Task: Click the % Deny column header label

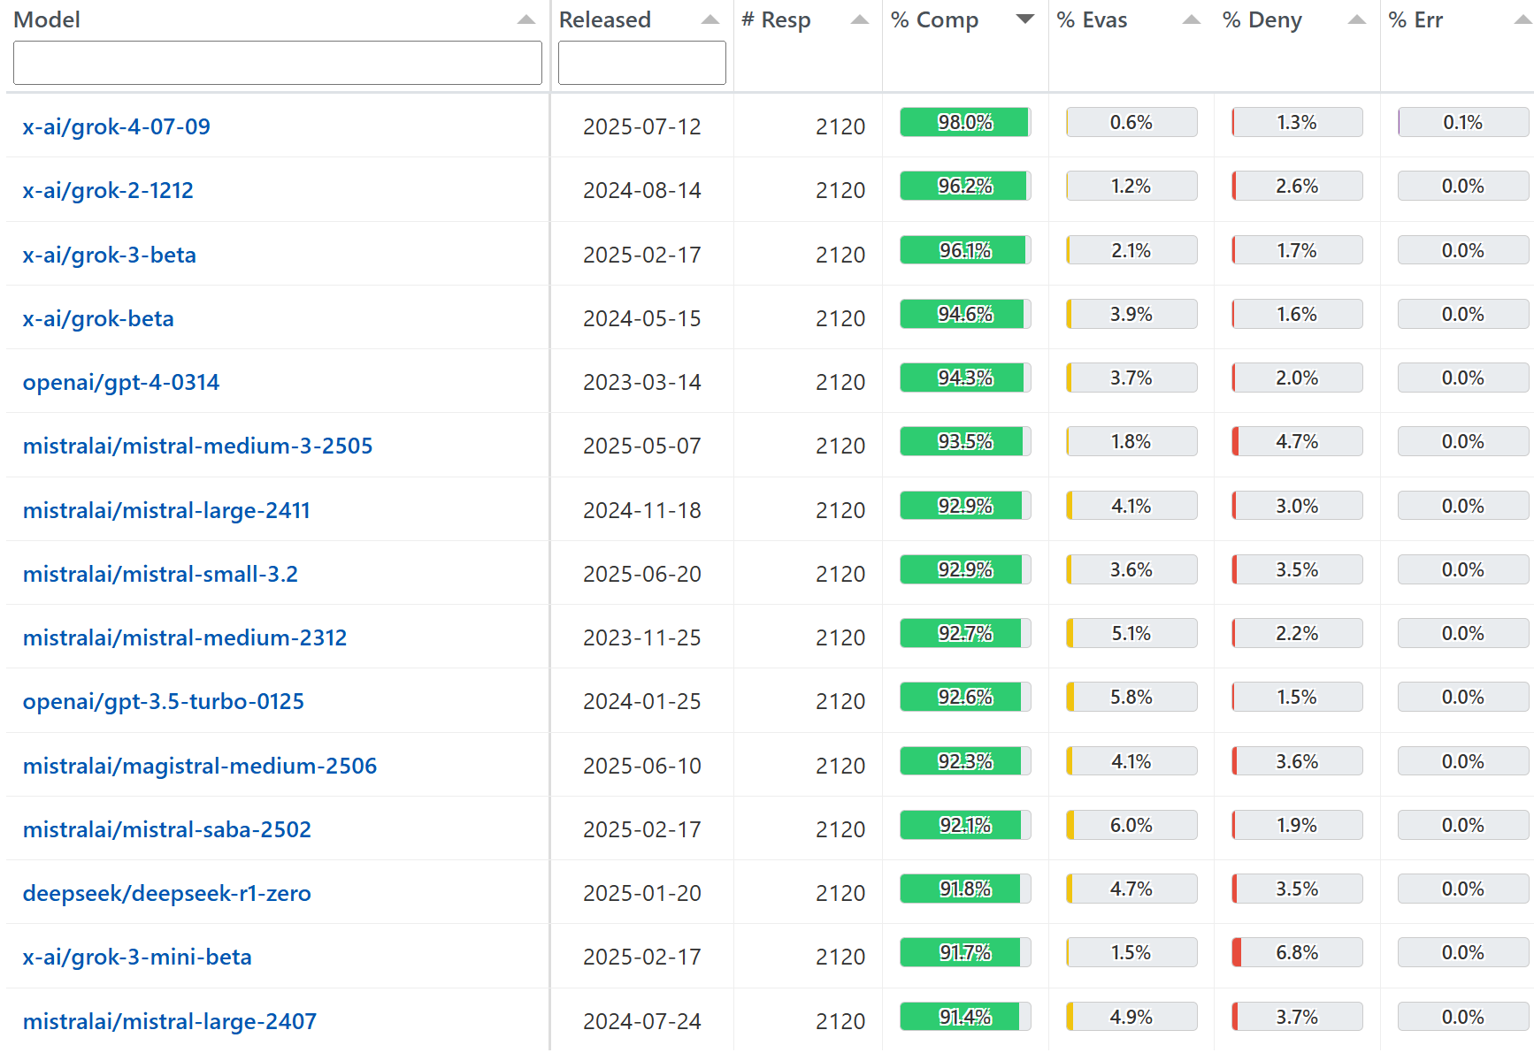Action: click(x=1262, y=19)
